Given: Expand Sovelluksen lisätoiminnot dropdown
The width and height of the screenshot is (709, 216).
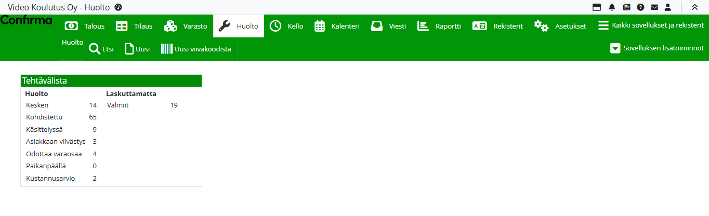Looking at the screenshot, I should (x=657, y=48).
